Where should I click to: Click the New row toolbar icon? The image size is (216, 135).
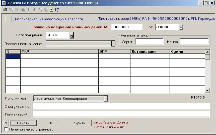point(5,9)
